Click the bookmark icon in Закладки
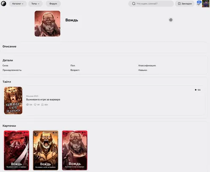210x172 pixels. pyautogui.click(x=179, y=4)
